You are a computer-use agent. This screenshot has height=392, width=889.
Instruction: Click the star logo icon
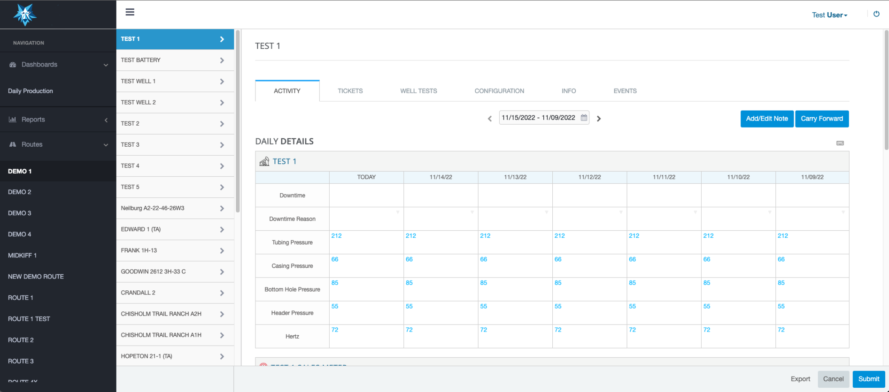pyautogui.click(x=25, y=14)
